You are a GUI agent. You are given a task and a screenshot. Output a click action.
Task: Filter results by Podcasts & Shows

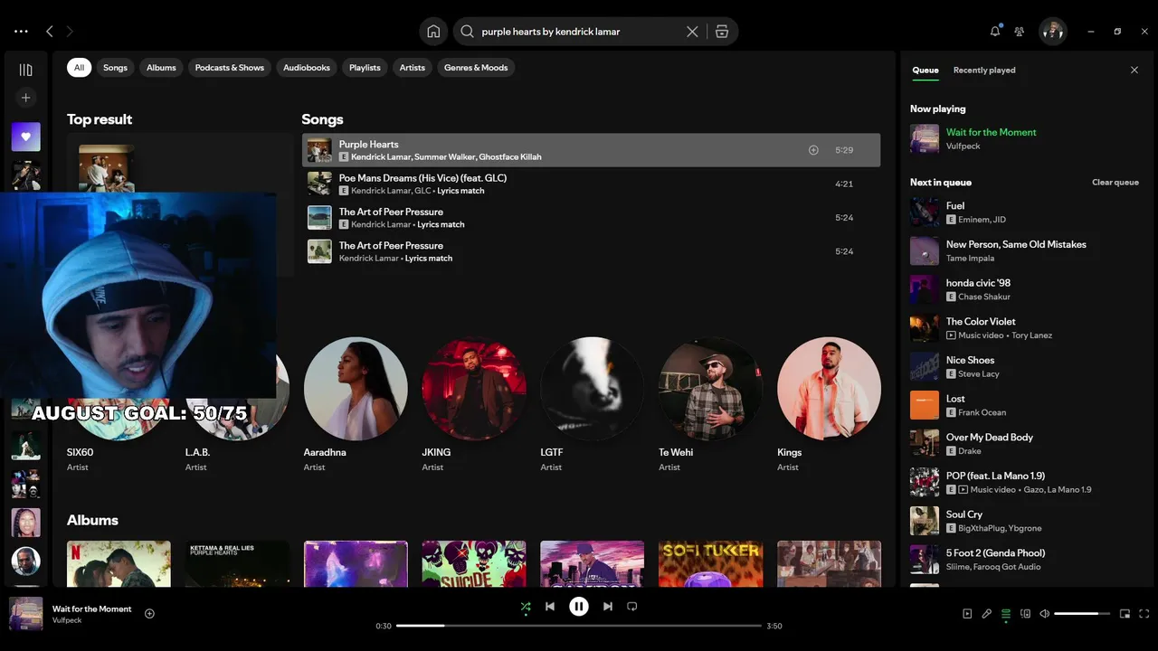pyautogui.click(x=230, y=68)
